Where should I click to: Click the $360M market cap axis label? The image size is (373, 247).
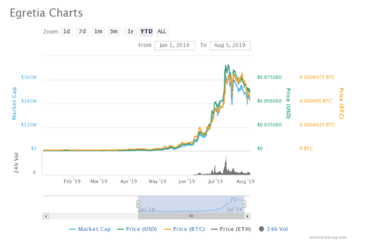click(x=29, y=77)
